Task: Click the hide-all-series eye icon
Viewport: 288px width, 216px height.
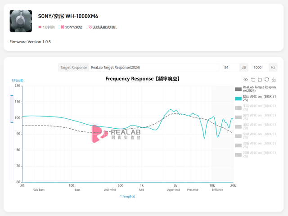Action: pyautogui.click(x=246, y=79)
